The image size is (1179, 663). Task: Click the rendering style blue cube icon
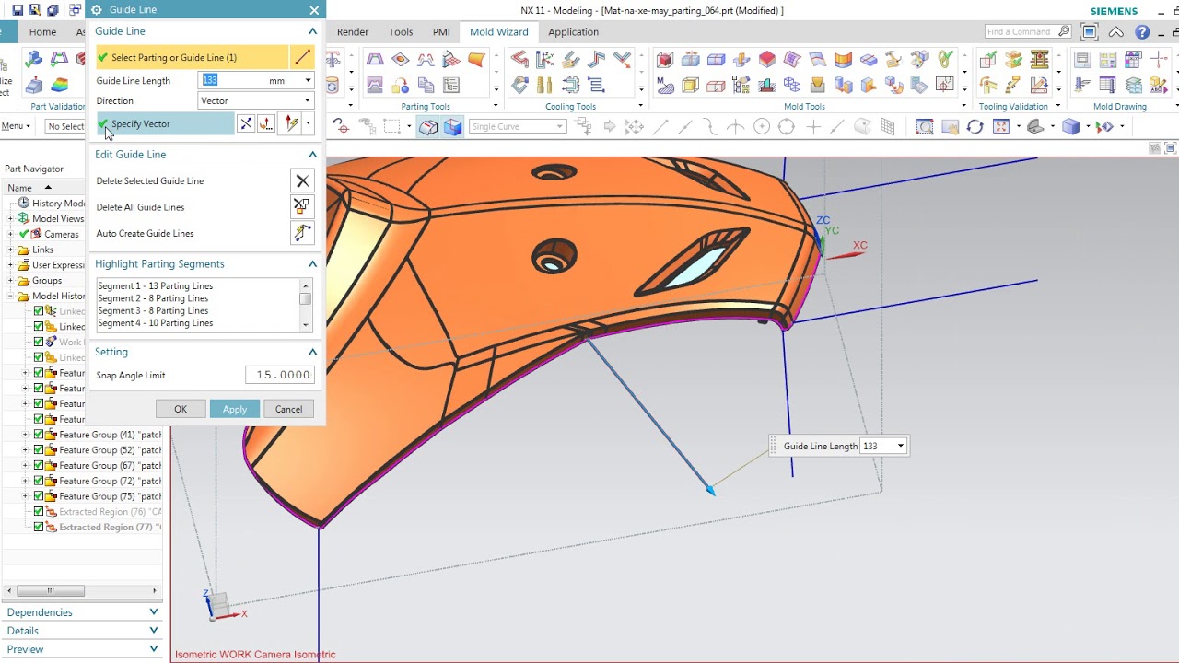pyautogui.click(x=1070, y=126)
